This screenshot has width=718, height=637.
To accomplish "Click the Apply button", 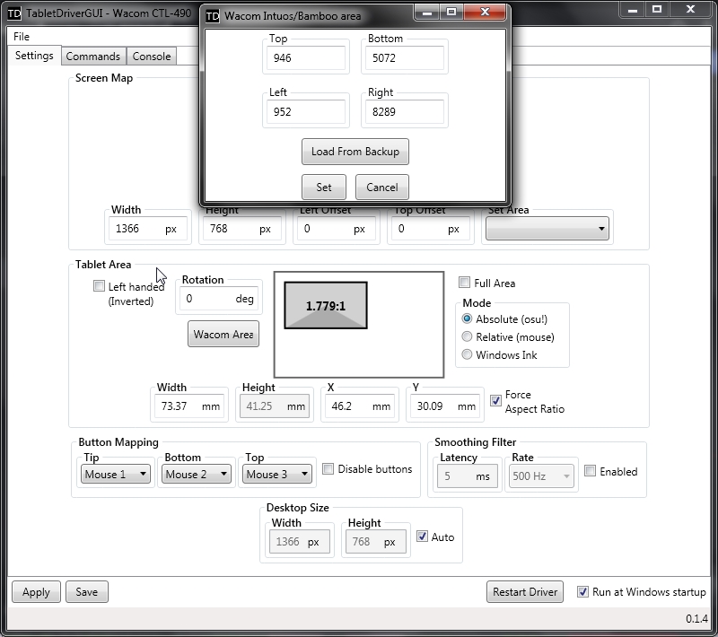I will pyautogui.click(x=36, y=592).
